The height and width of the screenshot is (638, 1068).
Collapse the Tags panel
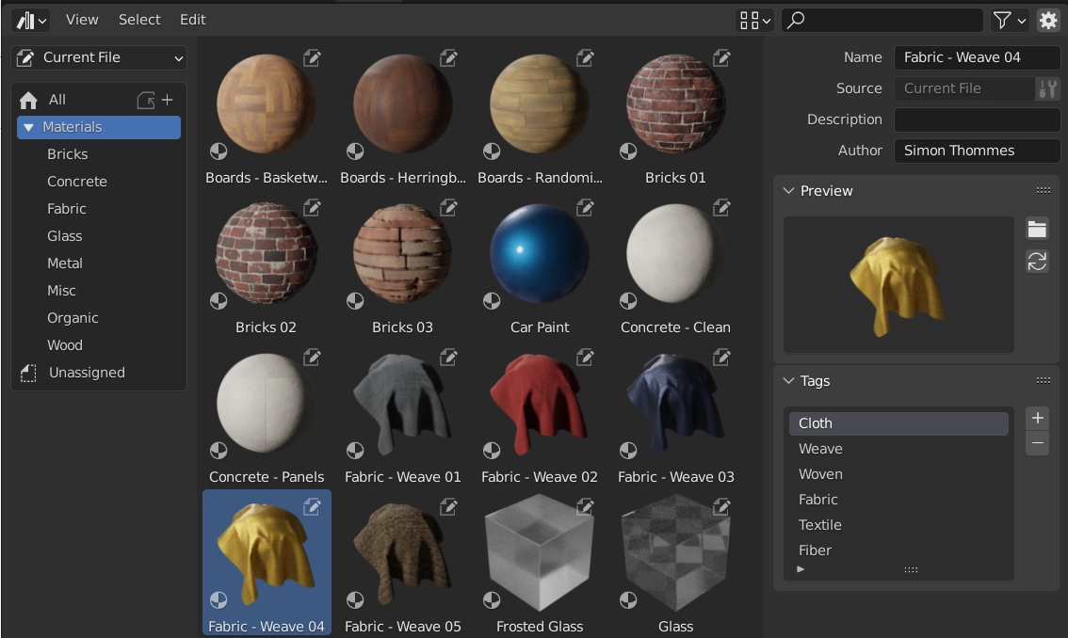[x=788, y=380]
